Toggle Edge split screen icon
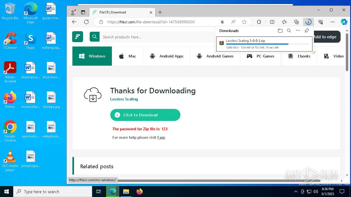The height and width of the screenshot is (197, 351). 272,22
